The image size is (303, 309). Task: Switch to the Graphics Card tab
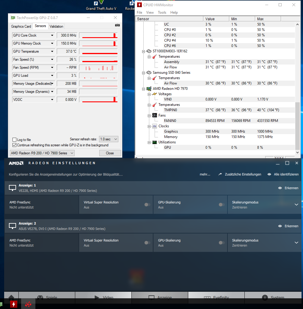[x=21, y=26]
